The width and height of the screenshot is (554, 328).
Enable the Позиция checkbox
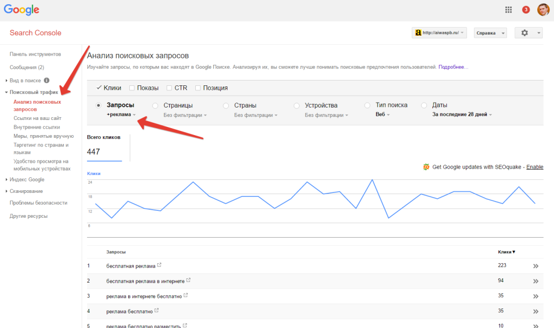198,88
